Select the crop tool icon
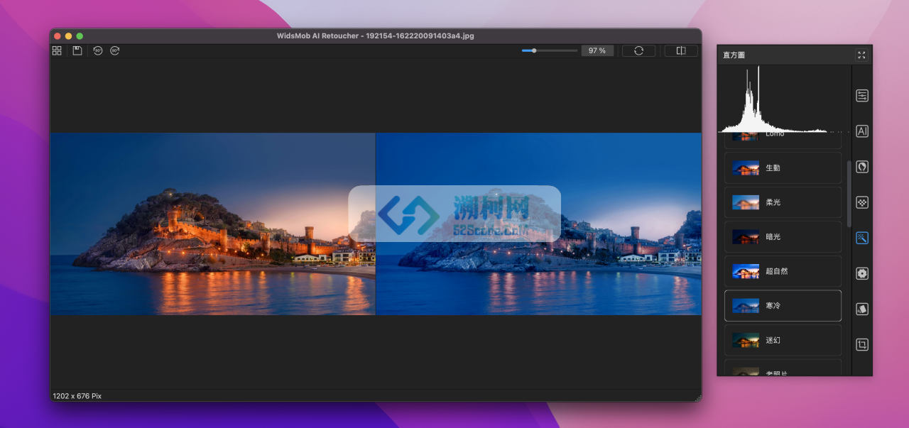Viewport: 909px width, 428px height. (x=862, y=345)
